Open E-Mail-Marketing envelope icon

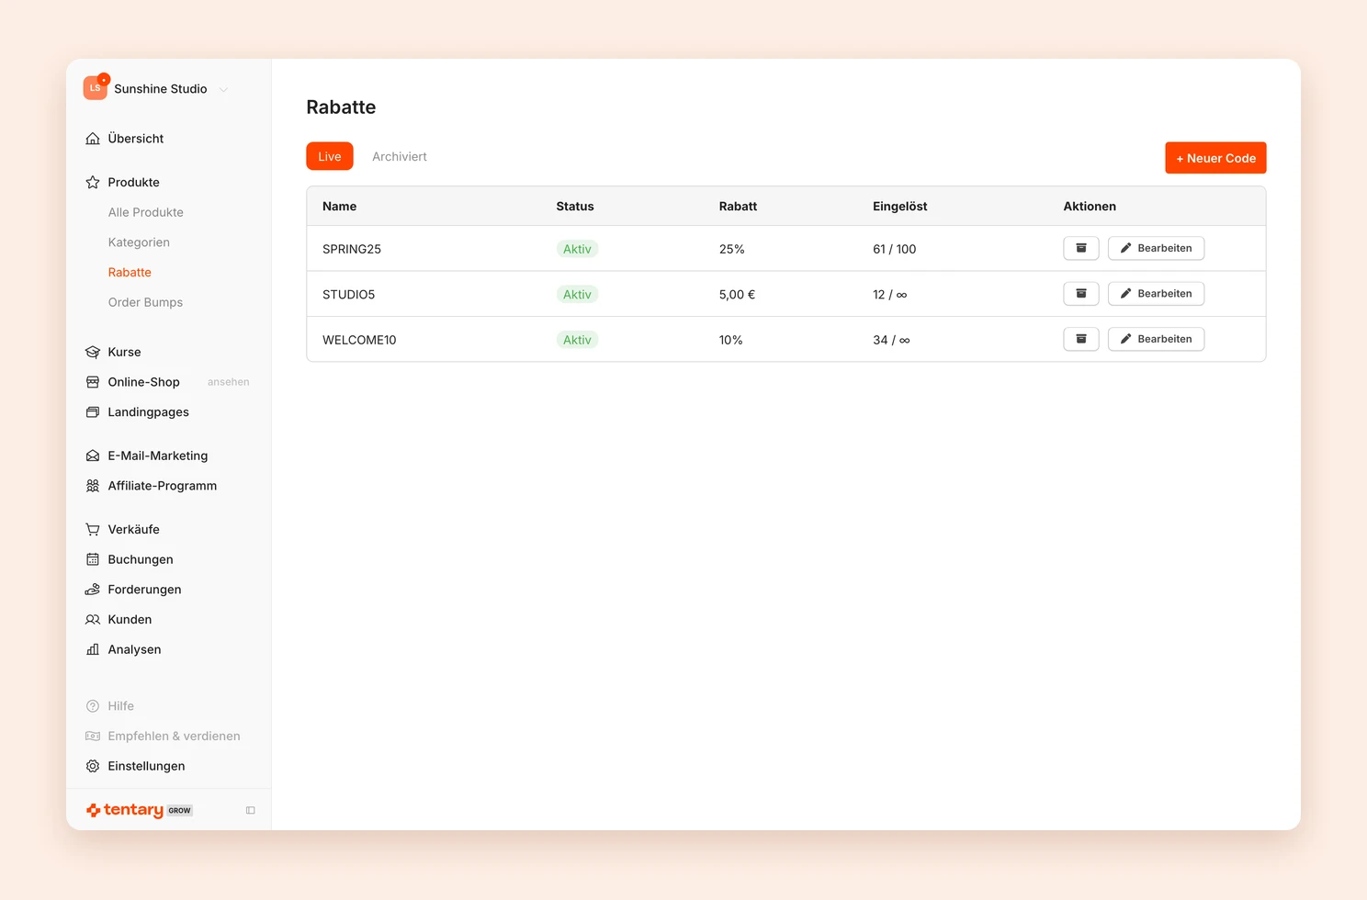click(93, 456)
